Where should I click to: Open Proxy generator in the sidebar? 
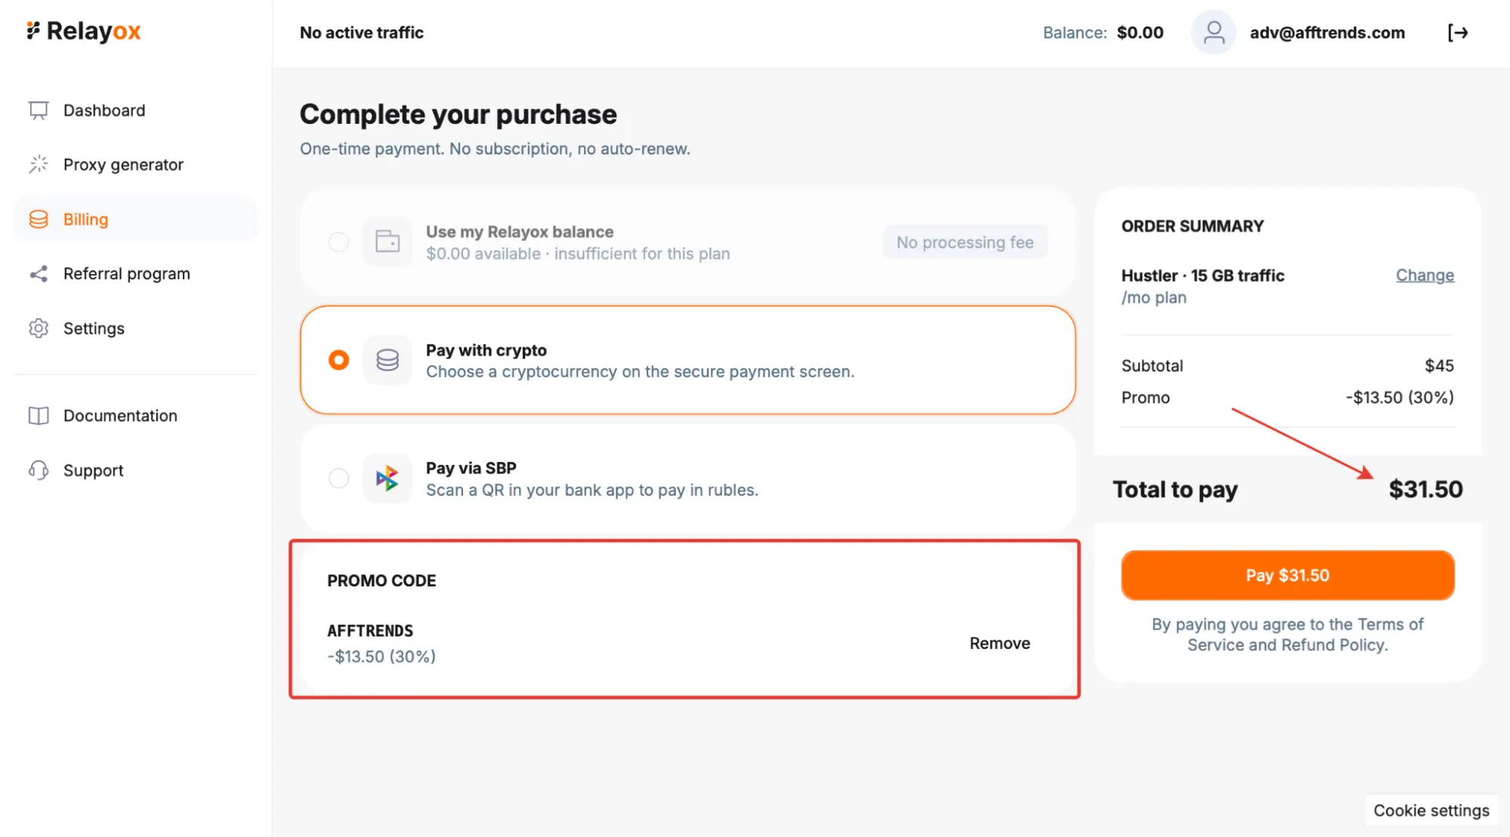pyautogui.click(x=136, y=165)
